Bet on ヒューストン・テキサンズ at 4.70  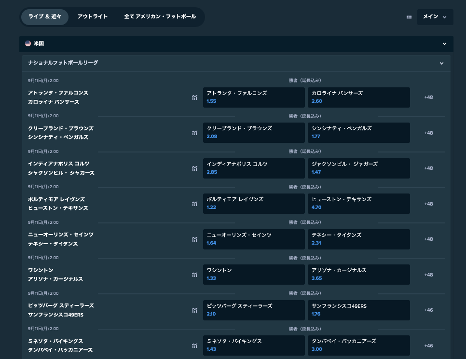tap(359, 204)
